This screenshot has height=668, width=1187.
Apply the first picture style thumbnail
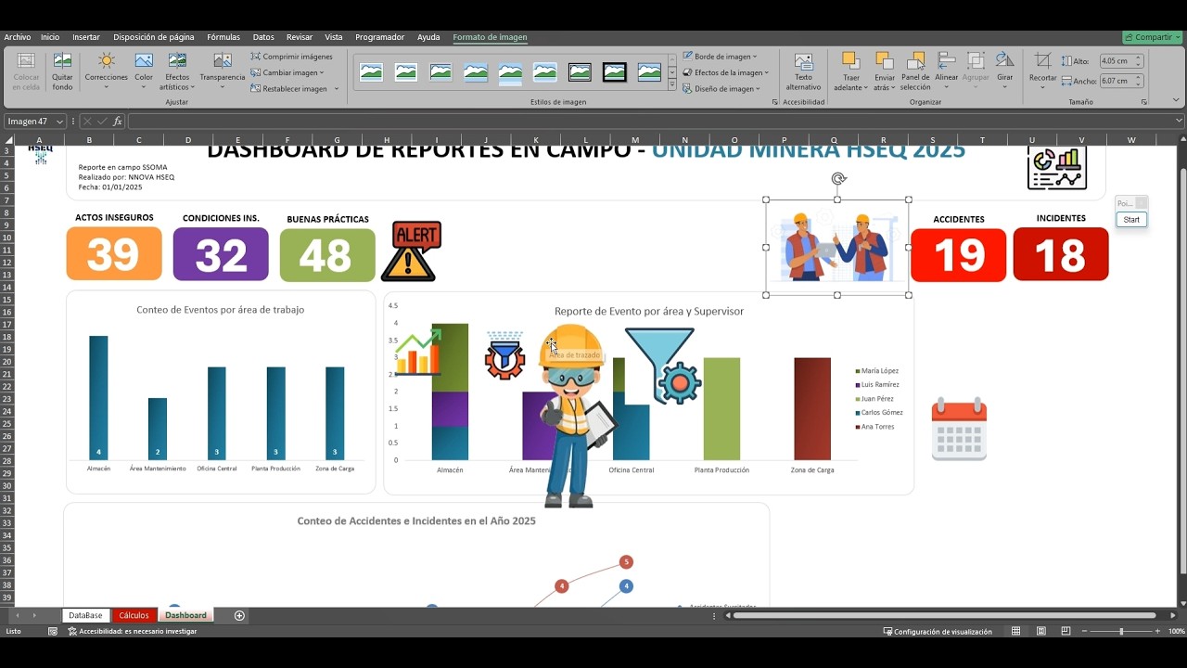pos(371,72)
